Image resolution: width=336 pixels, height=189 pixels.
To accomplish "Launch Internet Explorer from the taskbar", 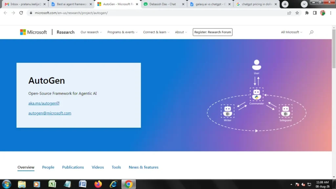I will pyautogui.click(x=113, y=184).
